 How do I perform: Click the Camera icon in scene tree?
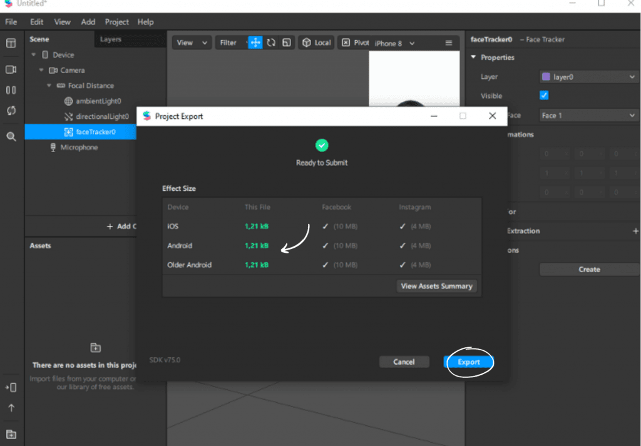[53, 70]
